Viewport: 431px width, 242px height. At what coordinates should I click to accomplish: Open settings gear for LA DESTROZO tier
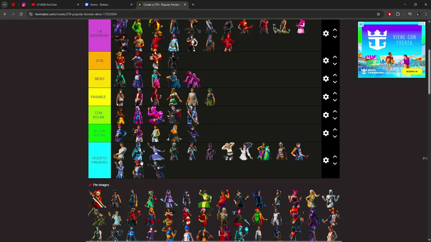(326, 33)
